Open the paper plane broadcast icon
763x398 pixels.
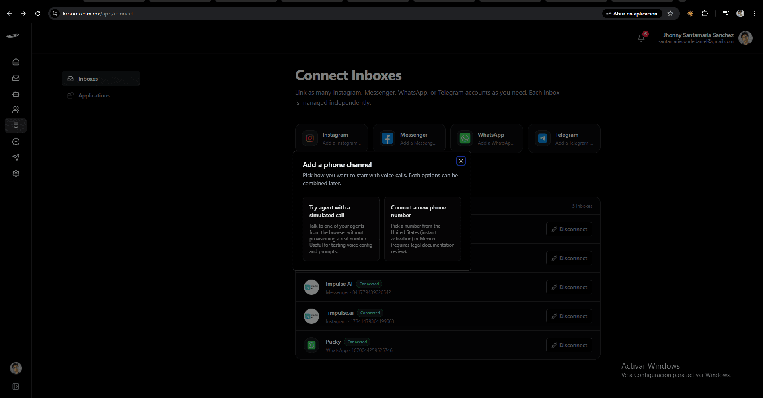point(16,157)
